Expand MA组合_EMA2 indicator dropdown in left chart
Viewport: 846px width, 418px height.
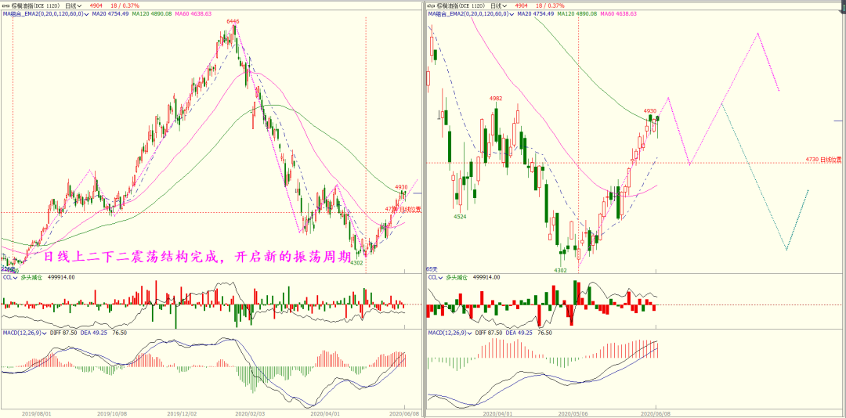coord(87,14)
